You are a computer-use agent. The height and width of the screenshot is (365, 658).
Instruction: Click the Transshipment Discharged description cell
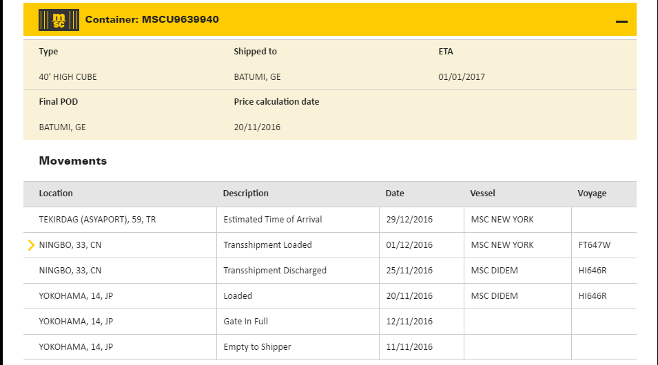pyautogui.click(x=275, y=271)
